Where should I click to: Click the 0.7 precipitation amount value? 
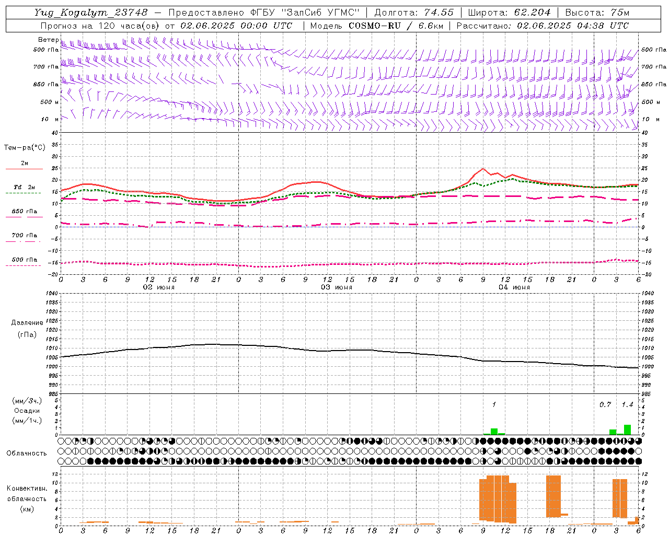(605, 404)
